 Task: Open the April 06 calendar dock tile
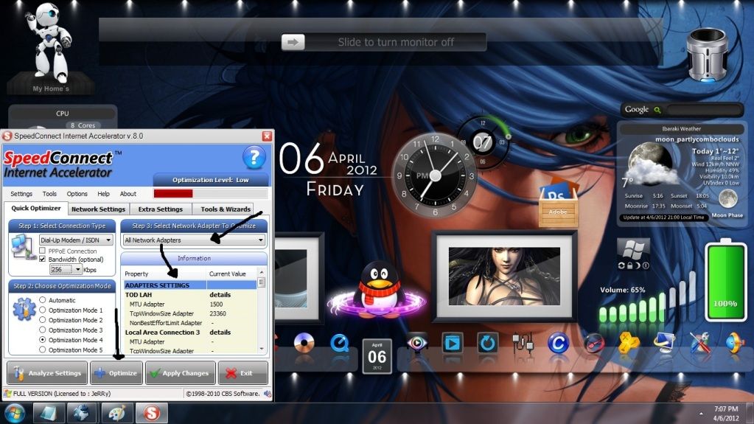[377, 356]
